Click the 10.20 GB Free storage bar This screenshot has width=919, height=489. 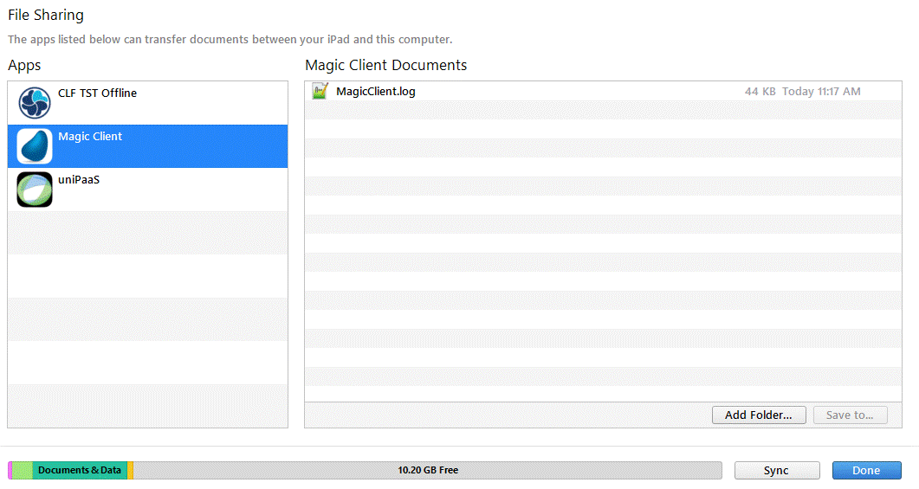tap(428, 470)
